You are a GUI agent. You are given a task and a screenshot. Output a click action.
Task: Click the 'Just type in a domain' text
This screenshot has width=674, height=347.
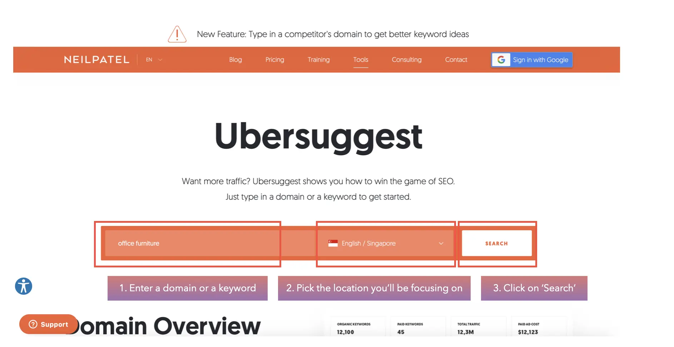click(318, 197)
